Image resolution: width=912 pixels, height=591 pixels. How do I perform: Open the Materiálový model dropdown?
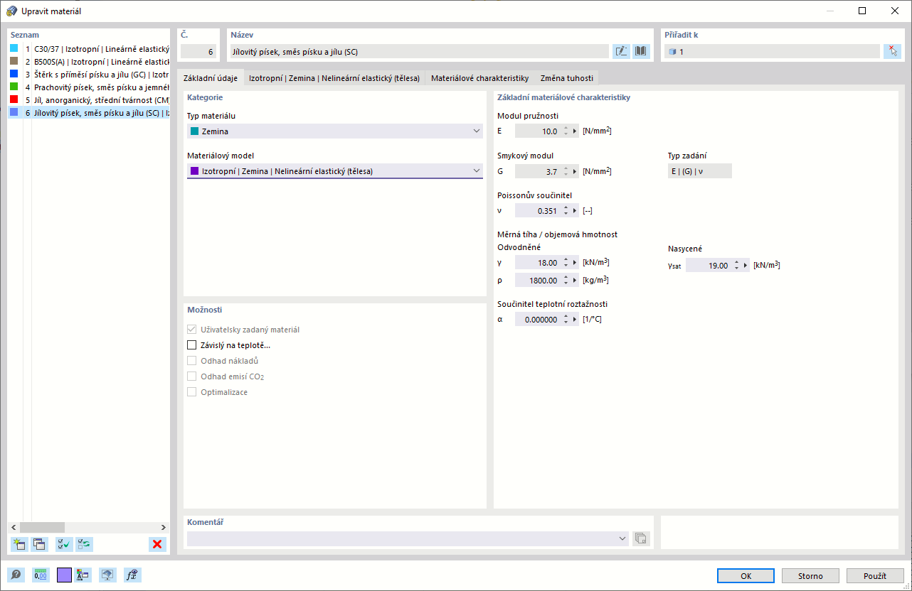(334, 171)
